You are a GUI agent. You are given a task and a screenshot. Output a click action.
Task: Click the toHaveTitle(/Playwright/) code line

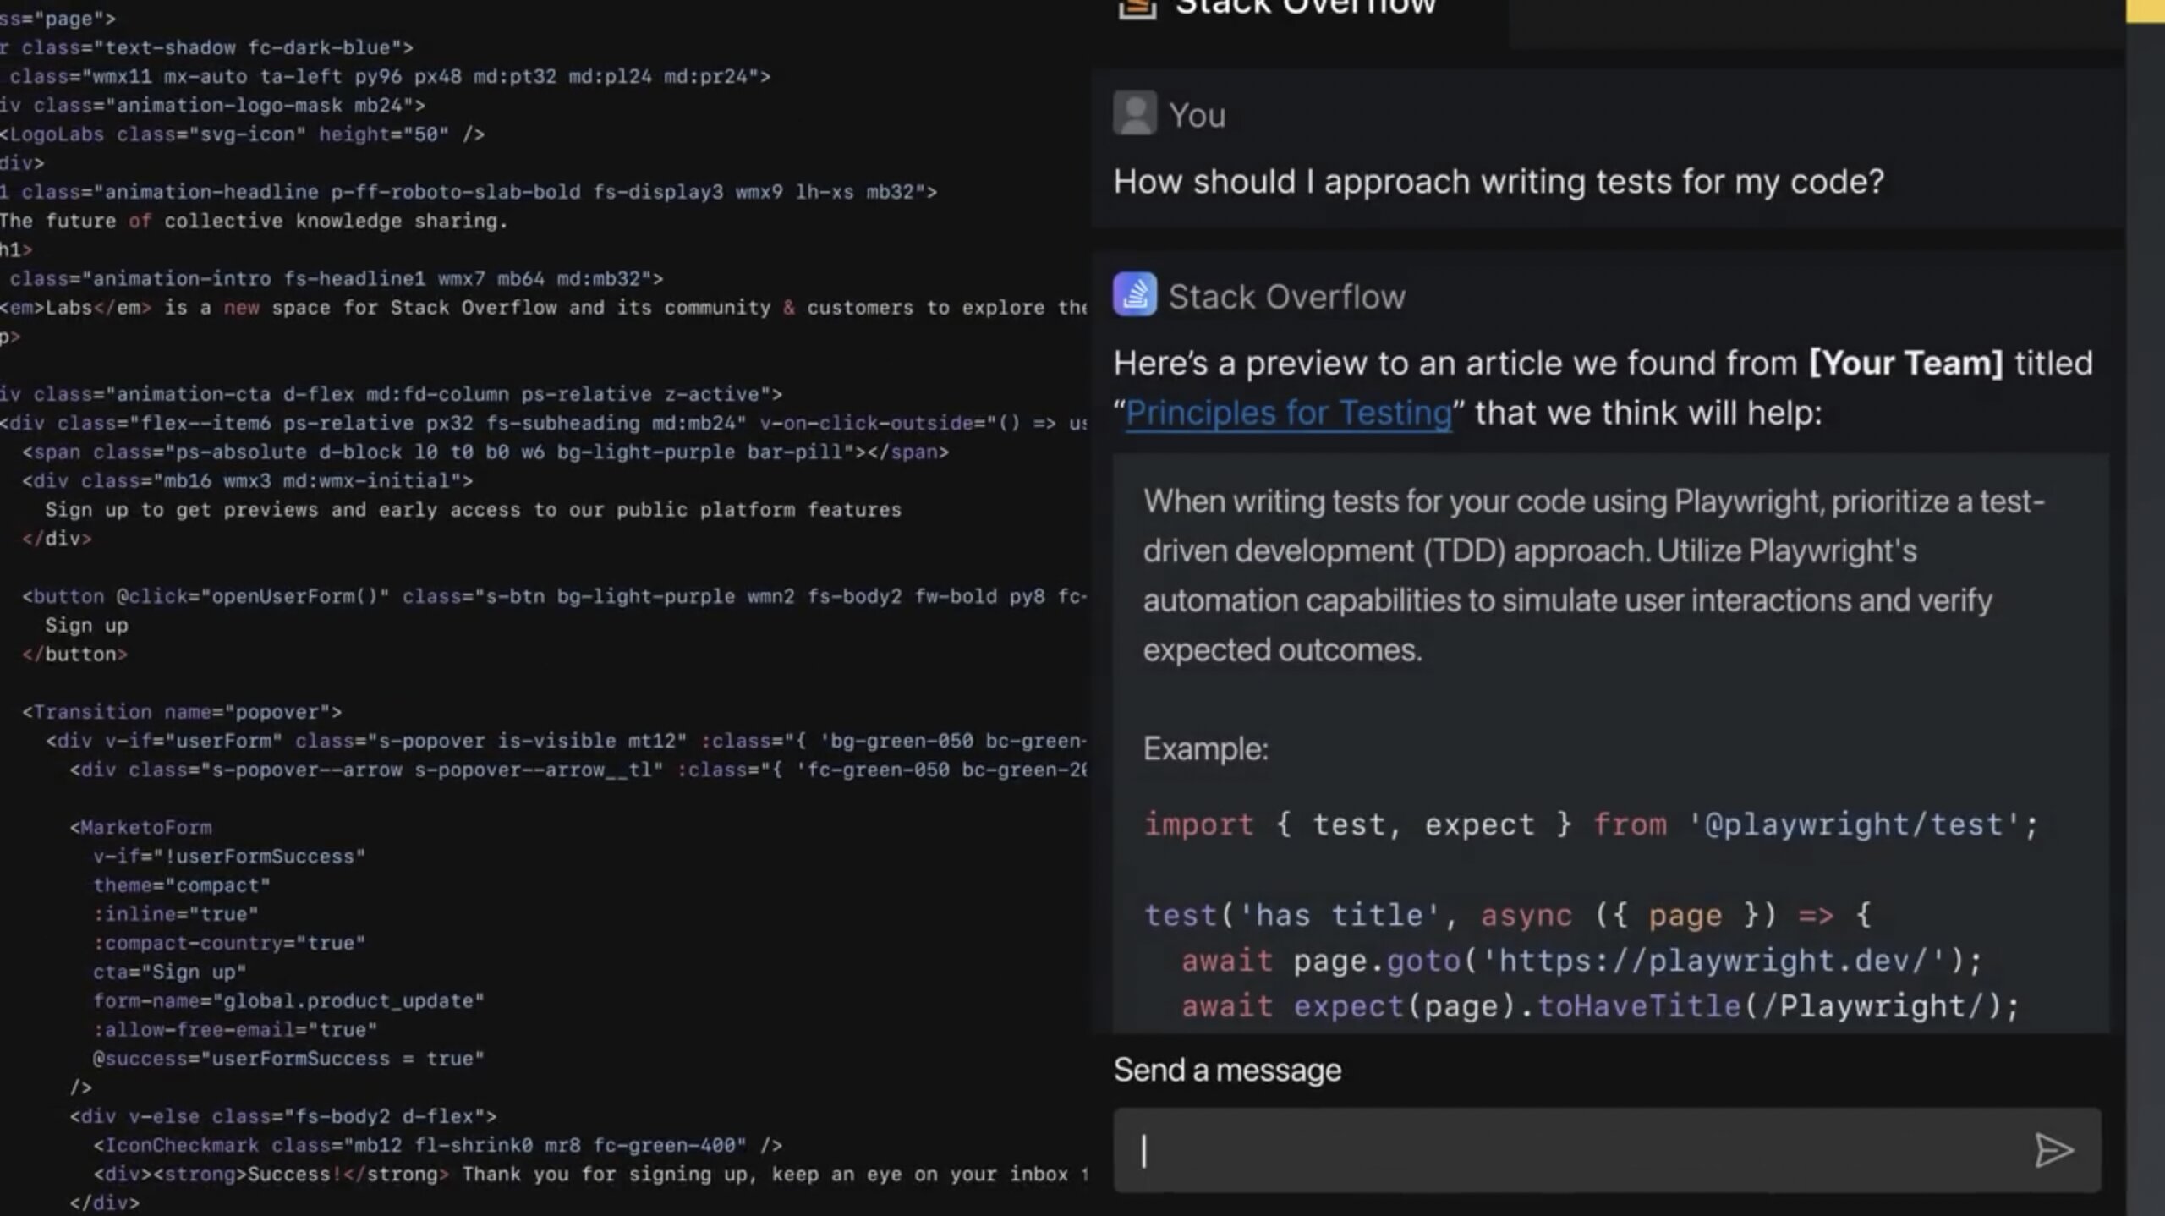coord(1600,1006)
